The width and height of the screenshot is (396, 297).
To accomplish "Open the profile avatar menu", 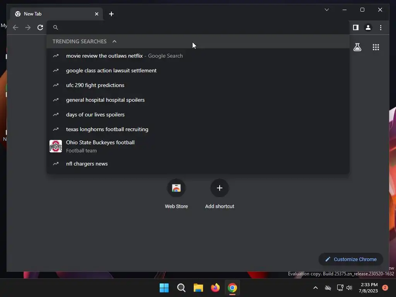I will 368,27.
